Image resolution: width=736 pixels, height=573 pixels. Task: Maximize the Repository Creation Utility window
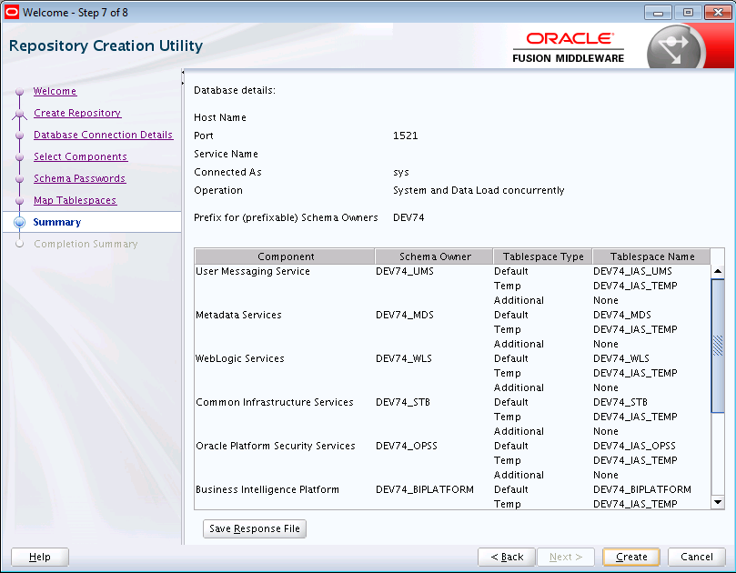click(688, 13)
